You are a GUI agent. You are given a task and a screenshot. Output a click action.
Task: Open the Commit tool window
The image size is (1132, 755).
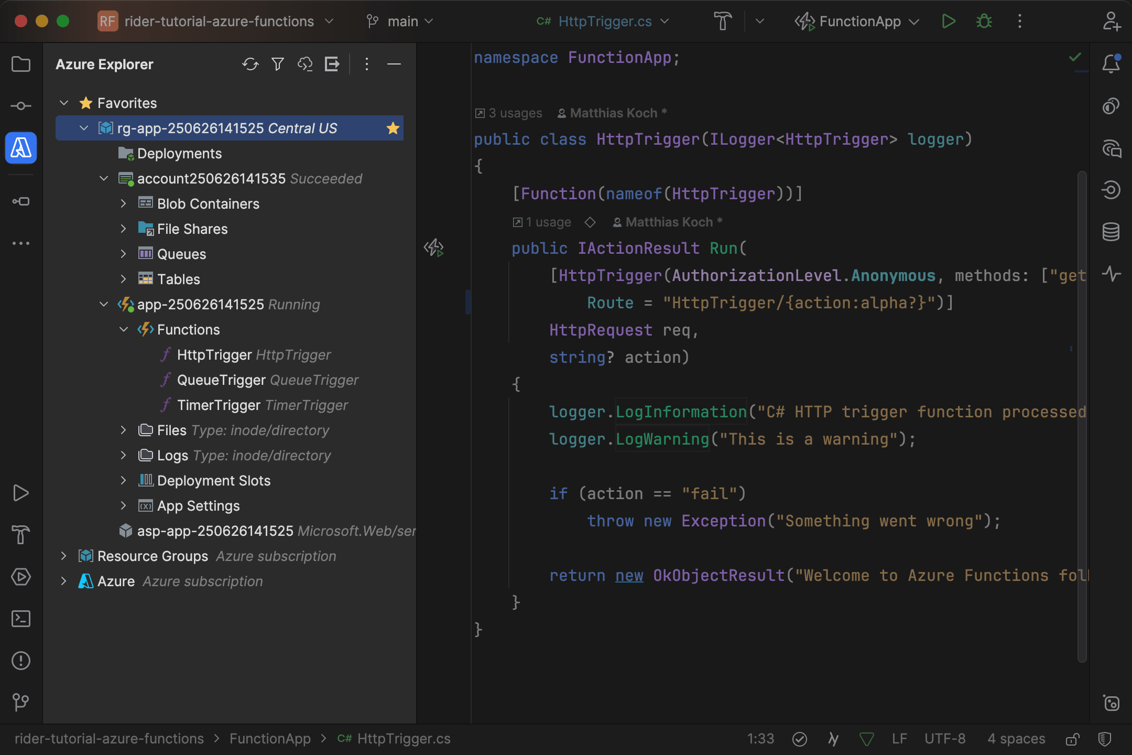click(x=21, y=105)
